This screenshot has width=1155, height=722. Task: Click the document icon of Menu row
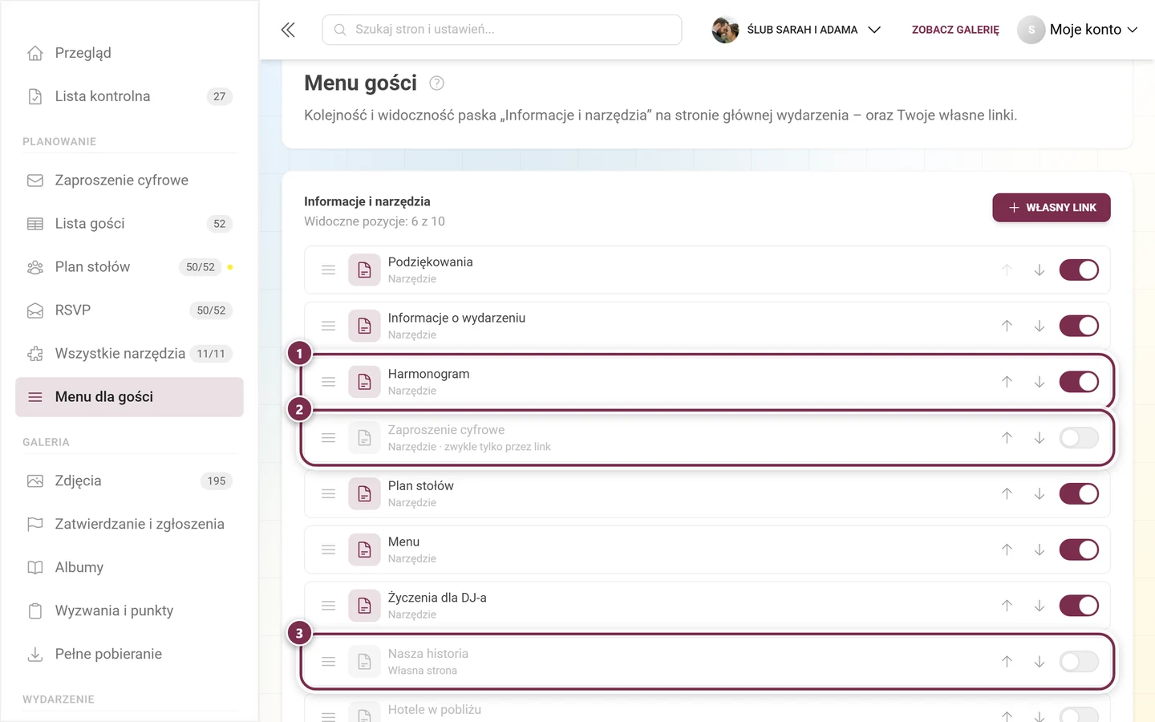364,550
